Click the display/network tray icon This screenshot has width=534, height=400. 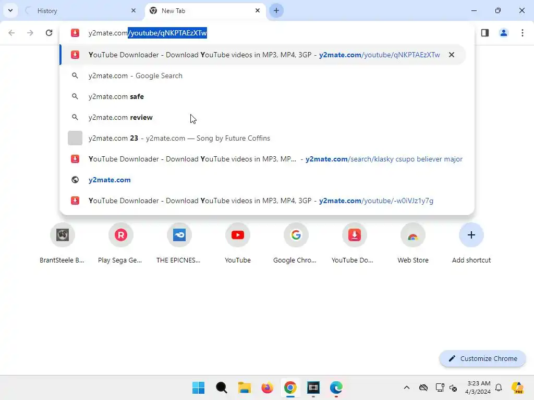(440, 387)
